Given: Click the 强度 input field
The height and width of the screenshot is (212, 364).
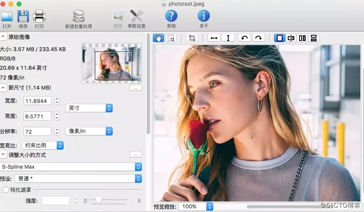Looking at the screenshot, I should tap(56, 201).
